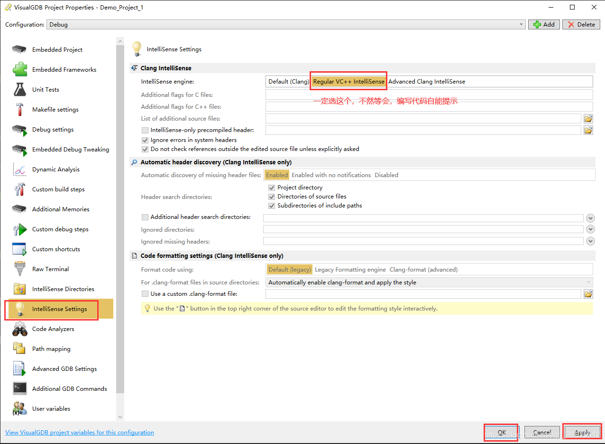Select the Embedded Frameworks puzzle icon
Viewport: 605px width, 444px height.
(19, 69)
